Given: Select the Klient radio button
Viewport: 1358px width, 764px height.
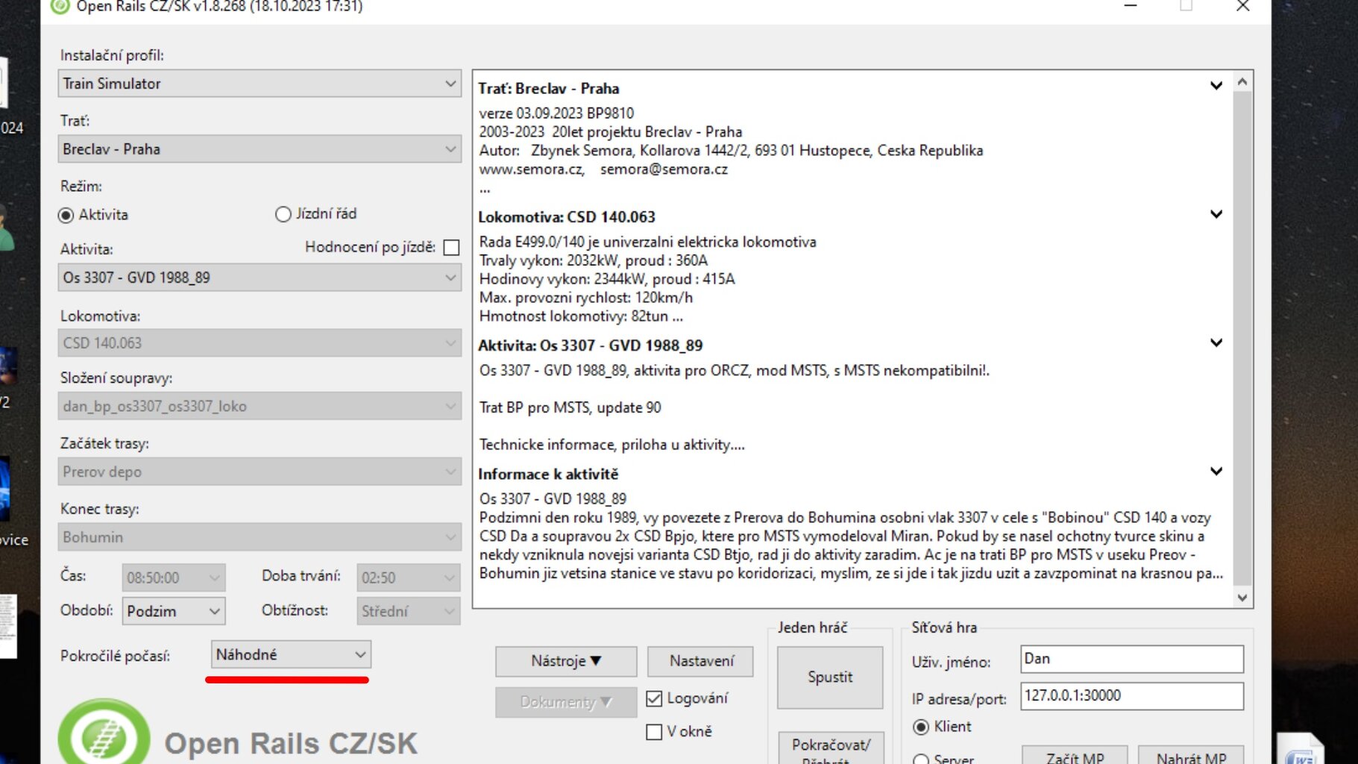Looking at the screenshot, I should point(921,727).
